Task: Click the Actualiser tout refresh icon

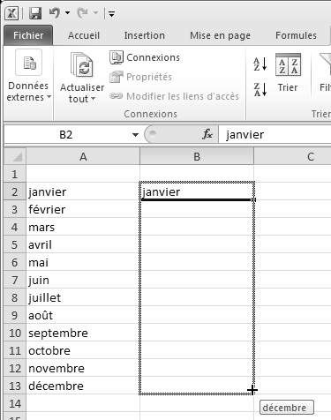Action: click(82, 65)
